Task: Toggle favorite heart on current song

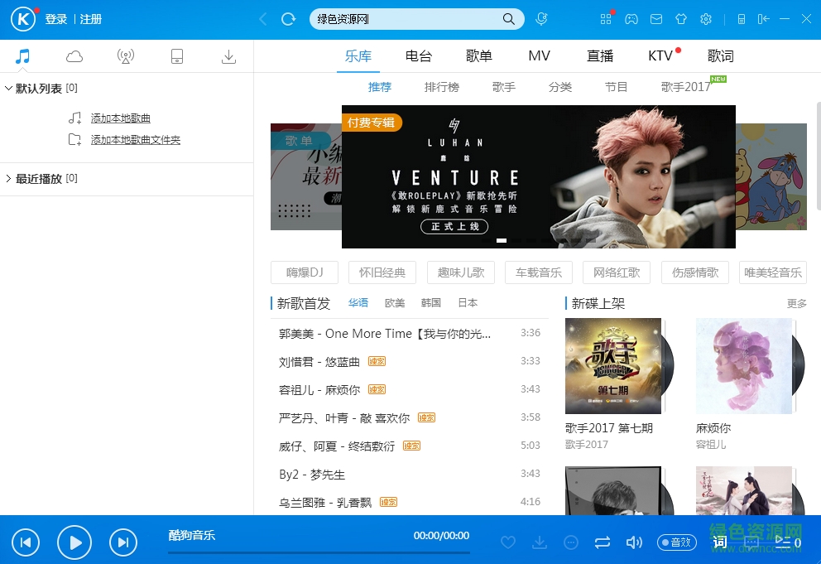Action: [x=508, y=542]
